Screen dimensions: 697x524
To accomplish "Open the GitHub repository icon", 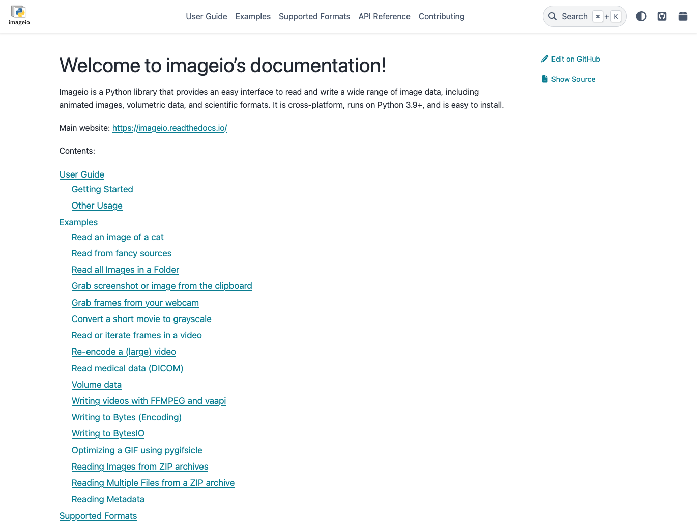I will click(x=662, y=16).
